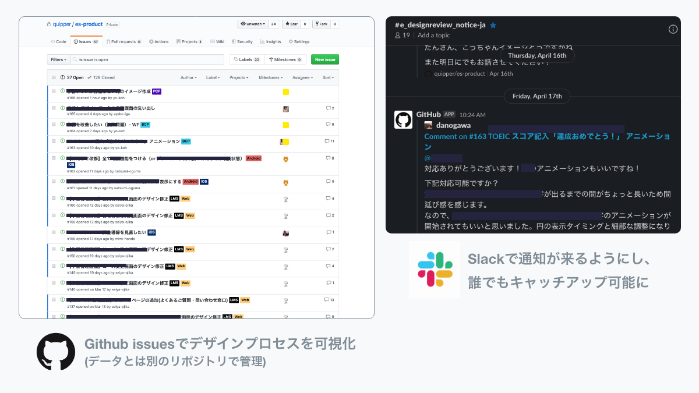The image size is (699, 393).
Task: Switch to the Wiki tab
Action: coord(217,42)
